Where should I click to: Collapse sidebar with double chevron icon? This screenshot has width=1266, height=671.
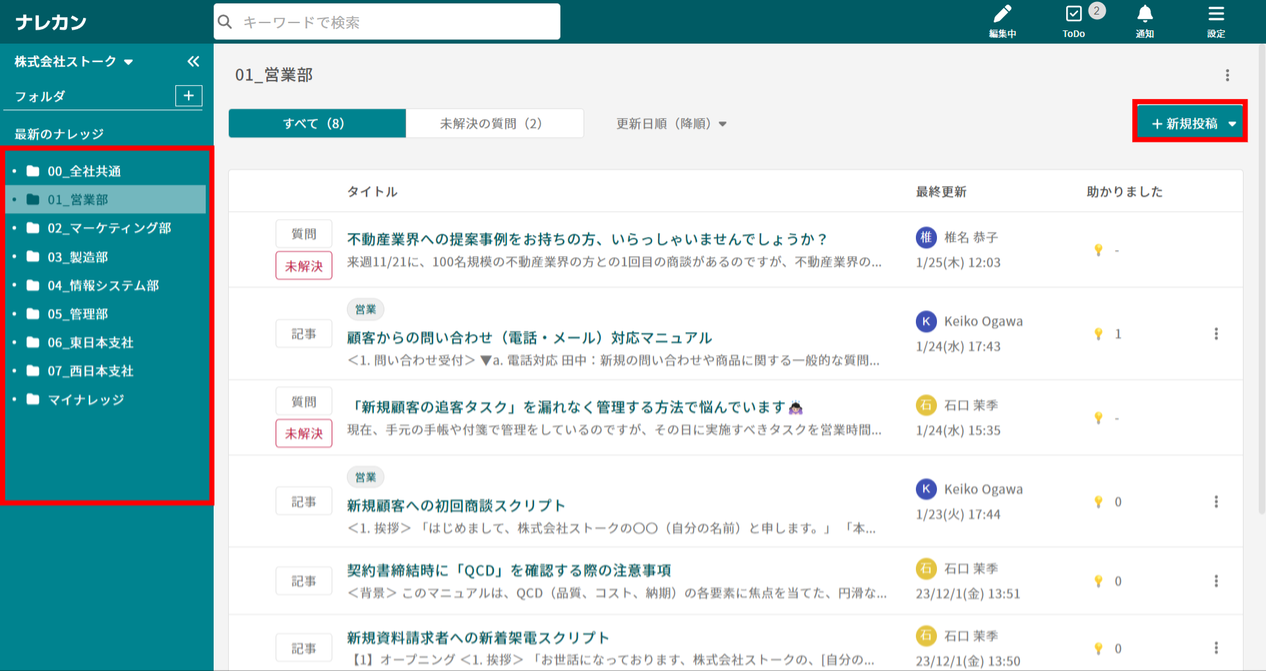(193, 61)
